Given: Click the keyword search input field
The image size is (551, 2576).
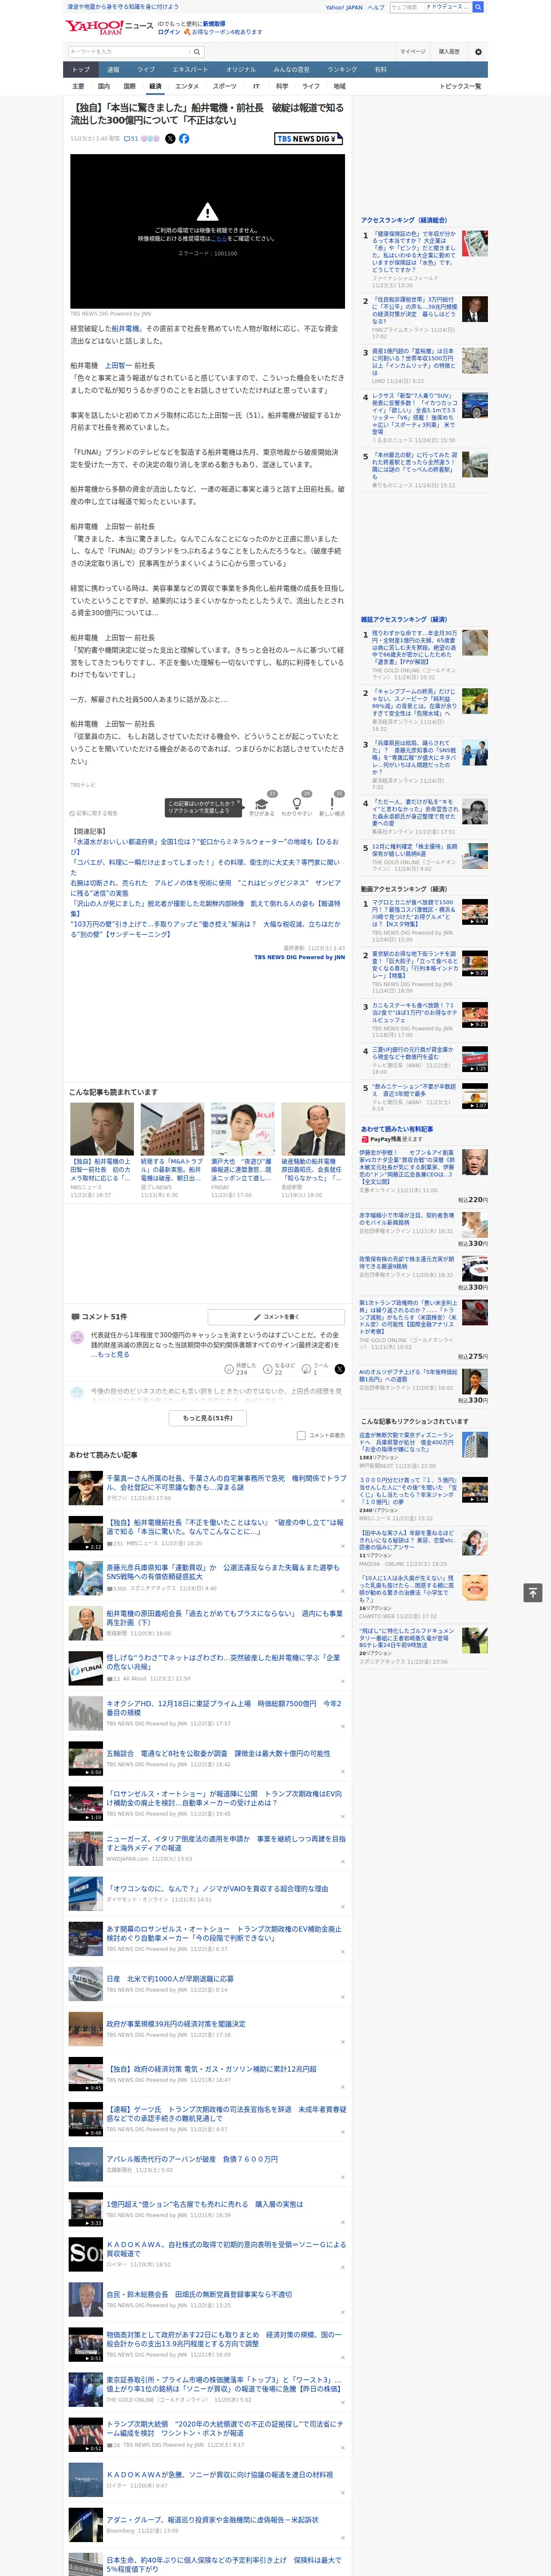Looking at the screenshot, I should [x=129, y=51].
